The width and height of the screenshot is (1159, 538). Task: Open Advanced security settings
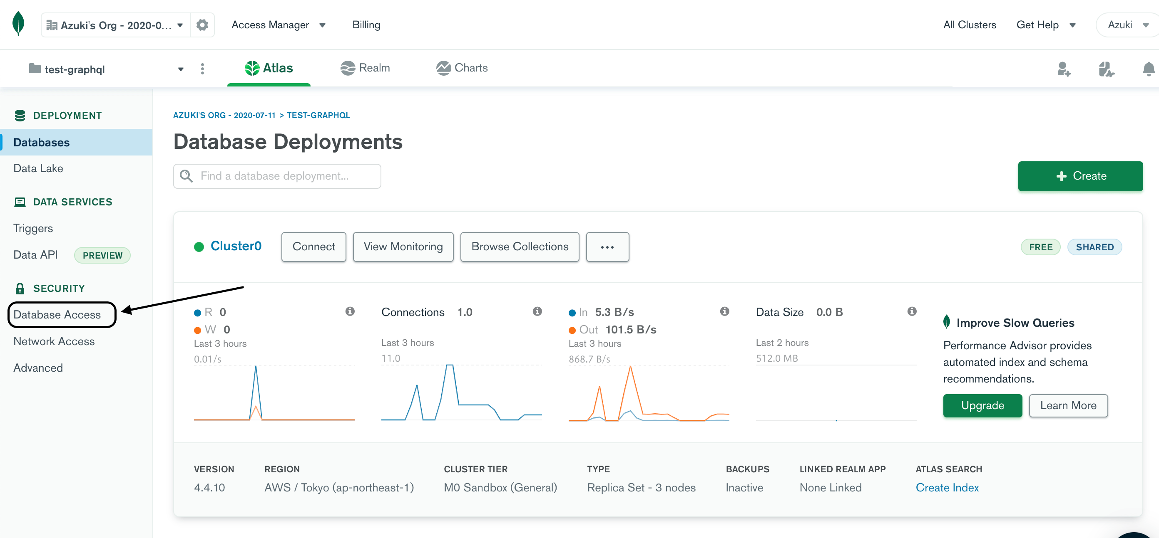[38, 368]
